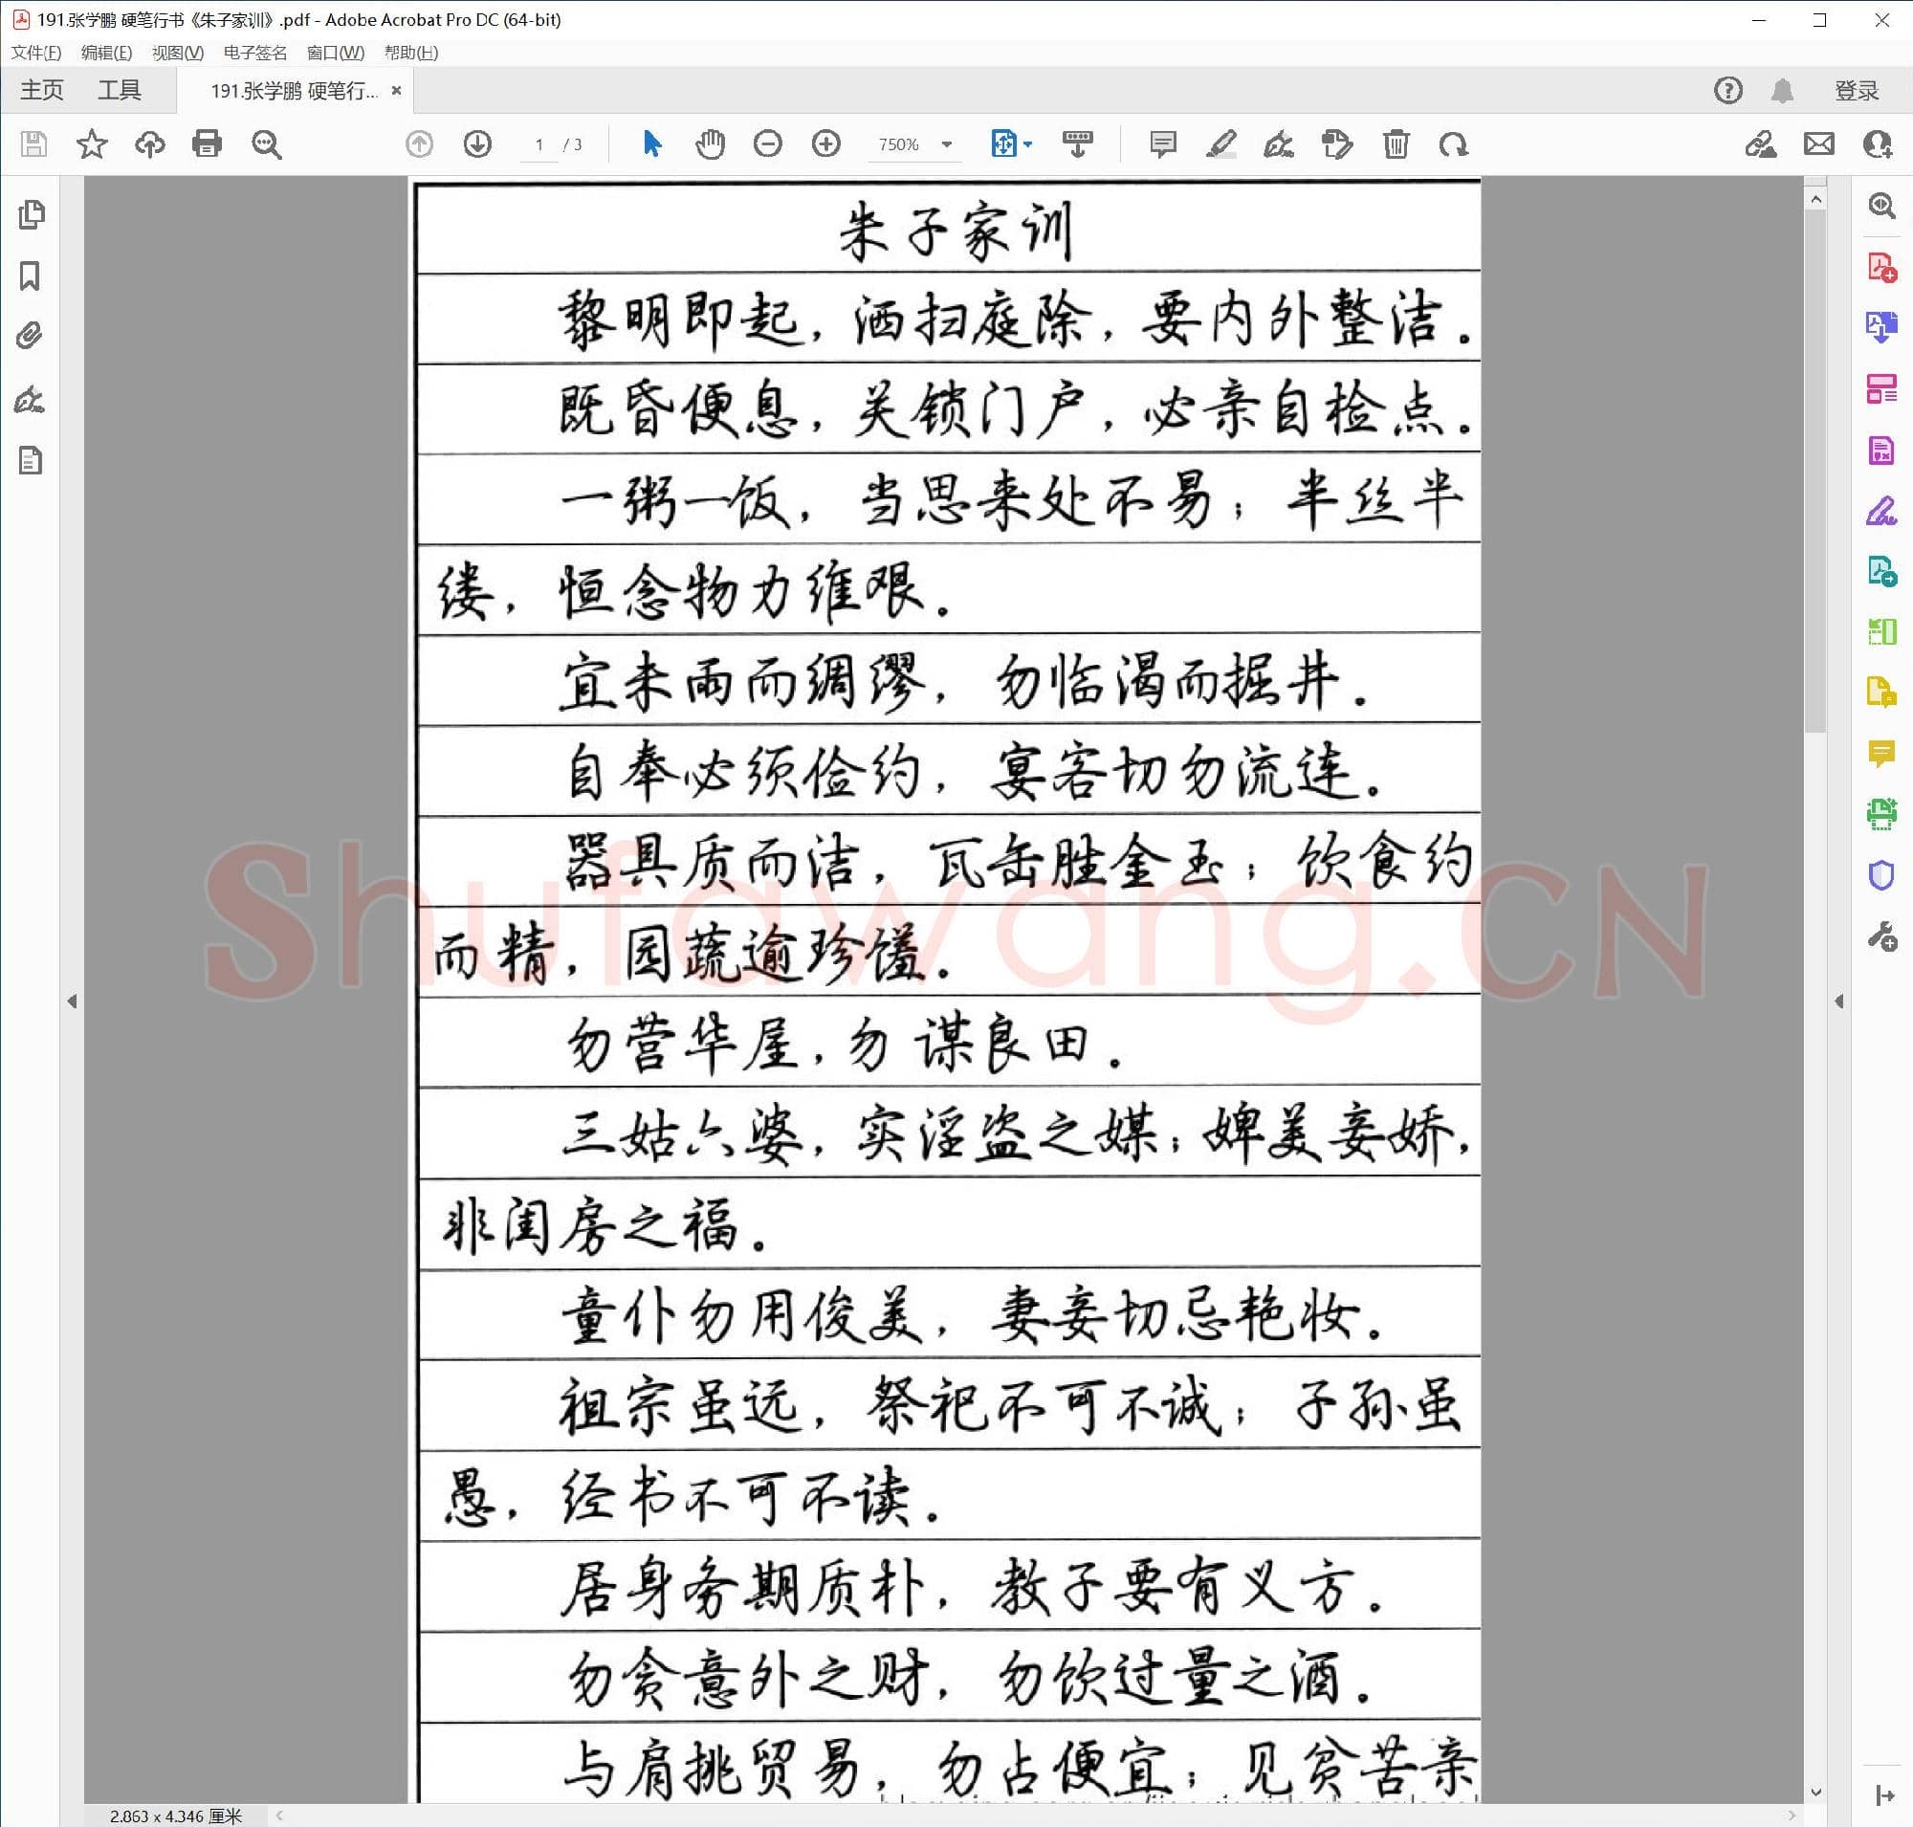Go to the next page with down arrow
1913x1827 pixels.
tap(477, 144)
